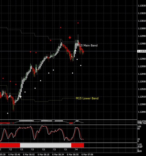Click the 6 Mar 06:18 time label
The image size is (146, 156).
point(43,154)
